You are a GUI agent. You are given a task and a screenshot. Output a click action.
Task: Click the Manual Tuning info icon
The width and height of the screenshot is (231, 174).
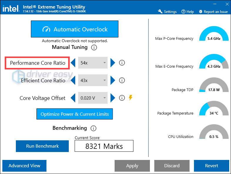click(x=94, y=47)
